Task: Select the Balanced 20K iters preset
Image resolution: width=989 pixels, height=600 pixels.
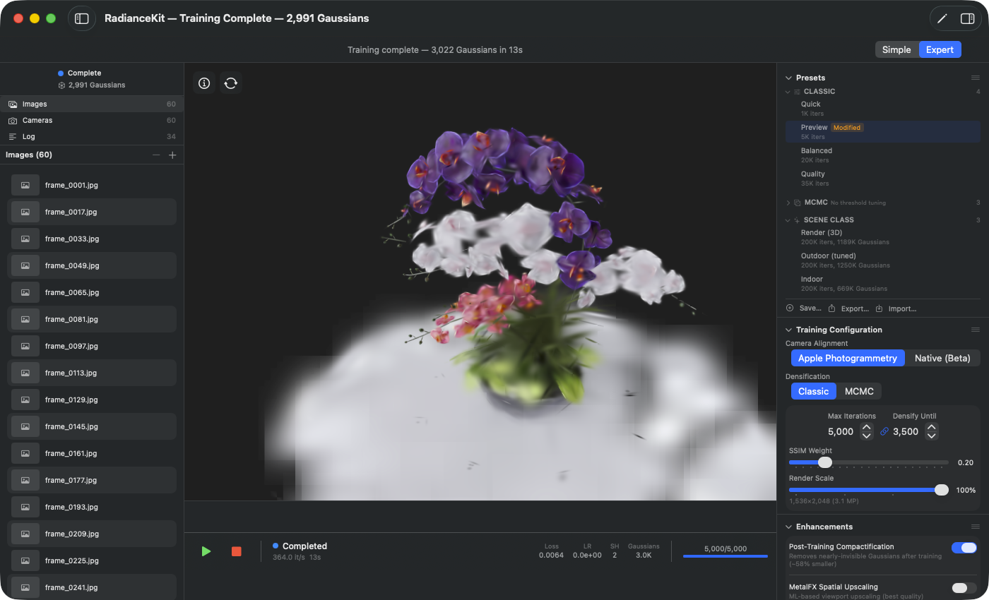Action: 882,155
